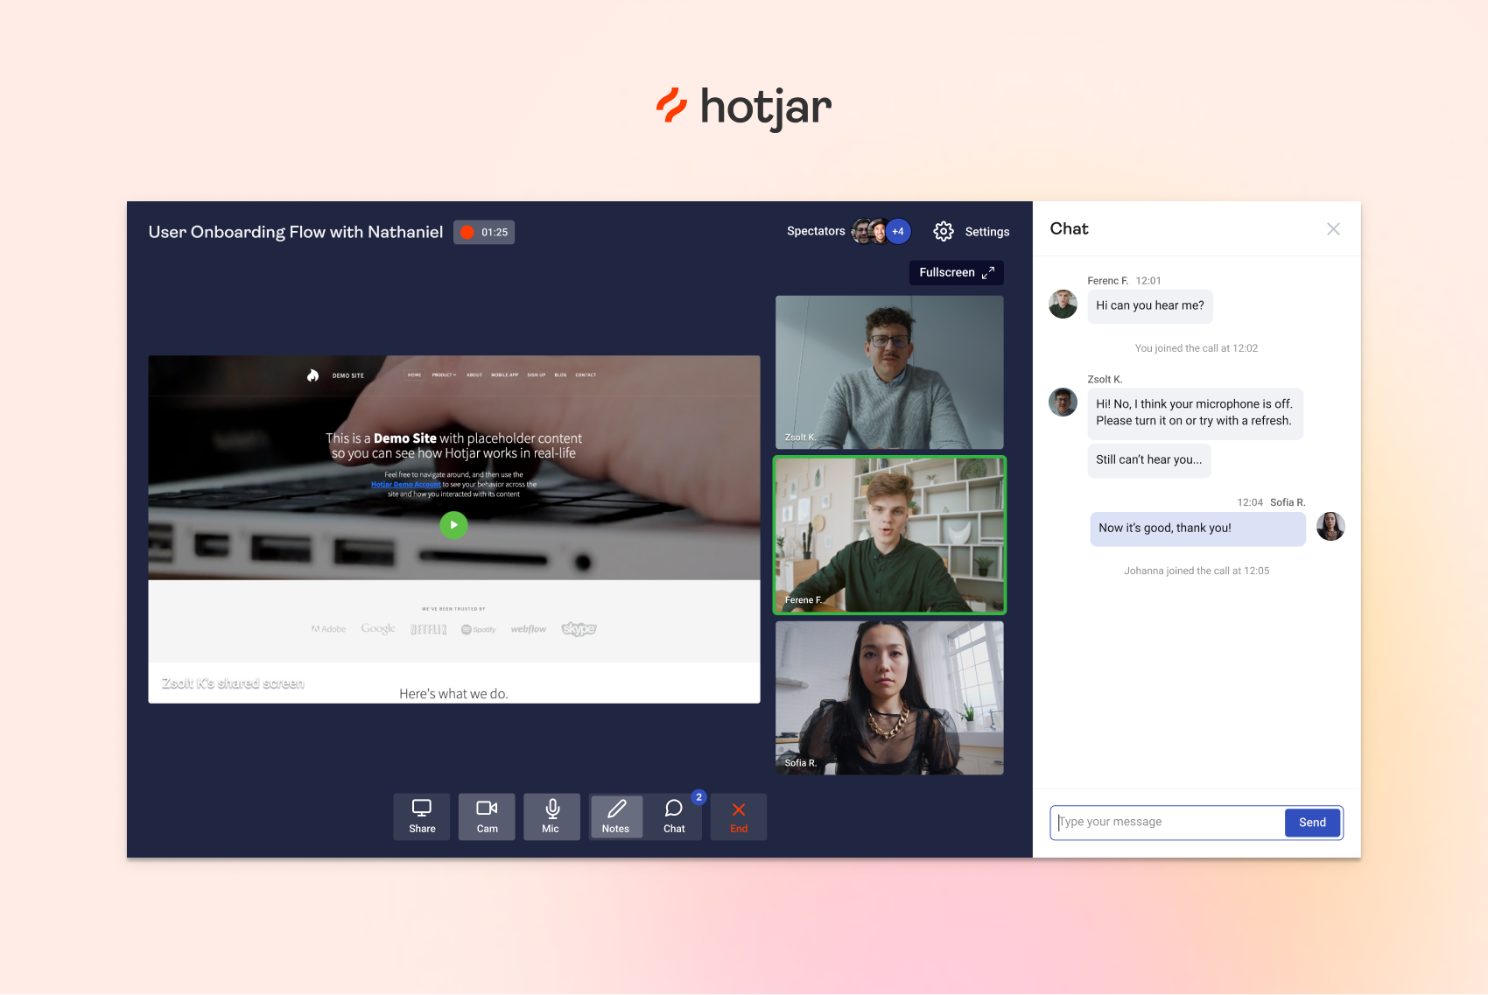The image size is (1488, 995).
Task: Click the "Zsolt K's shared screen" label
Action: click(233, 683)
